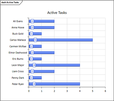Click axis tick label 6
114x101 pixels.
tap(105, 91)
